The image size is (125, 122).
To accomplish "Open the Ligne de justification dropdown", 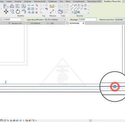I will coord(55,20).
